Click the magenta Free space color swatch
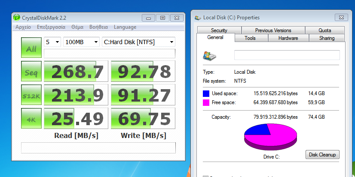This screenshot has height=177, width=355. coord(206,103)
